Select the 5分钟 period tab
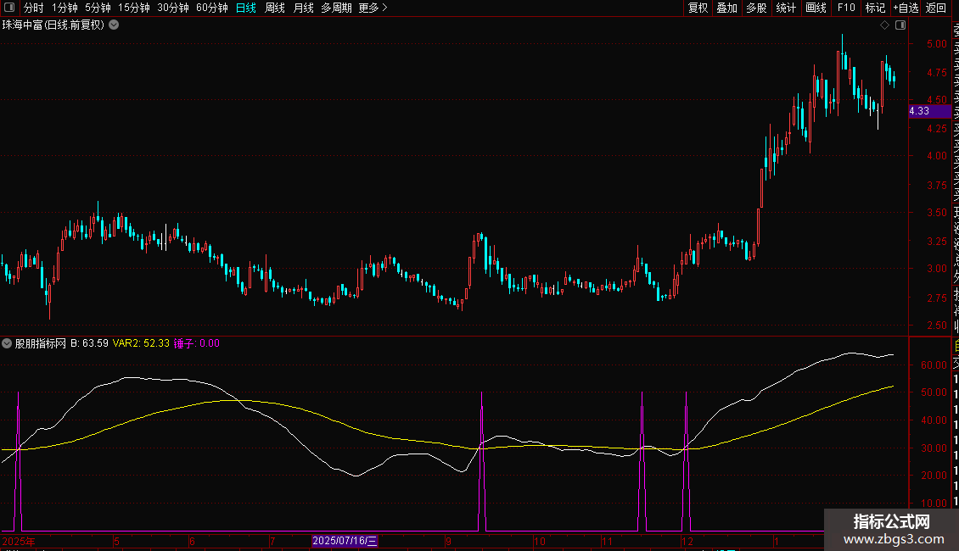959x551 pixels. click(x=98, y=8)
